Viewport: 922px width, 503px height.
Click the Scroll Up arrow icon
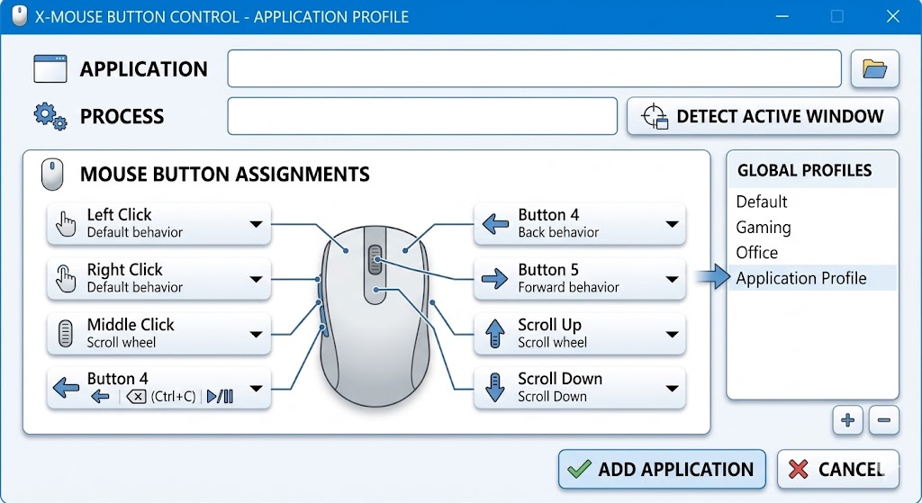(x=495, y=334)
